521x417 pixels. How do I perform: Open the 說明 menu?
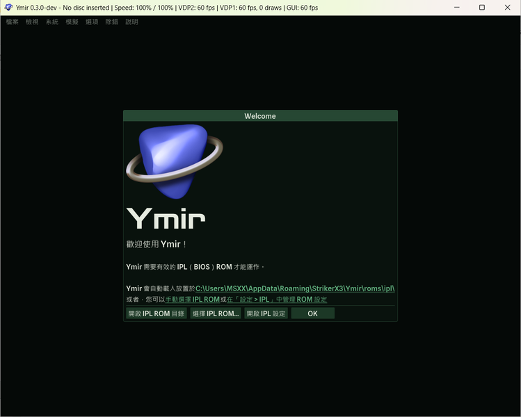[x=132, y=22]
